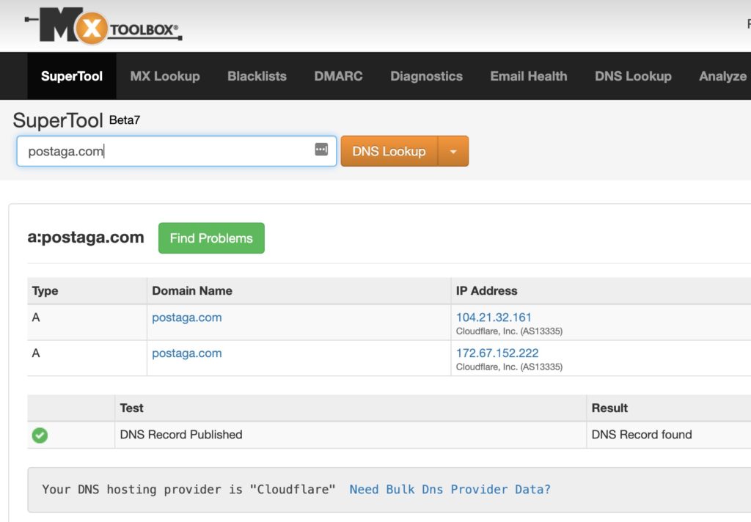751x522 pixels.
Task: Open the DNS Lookup dropdown arrow
Action: pos(453,151)
